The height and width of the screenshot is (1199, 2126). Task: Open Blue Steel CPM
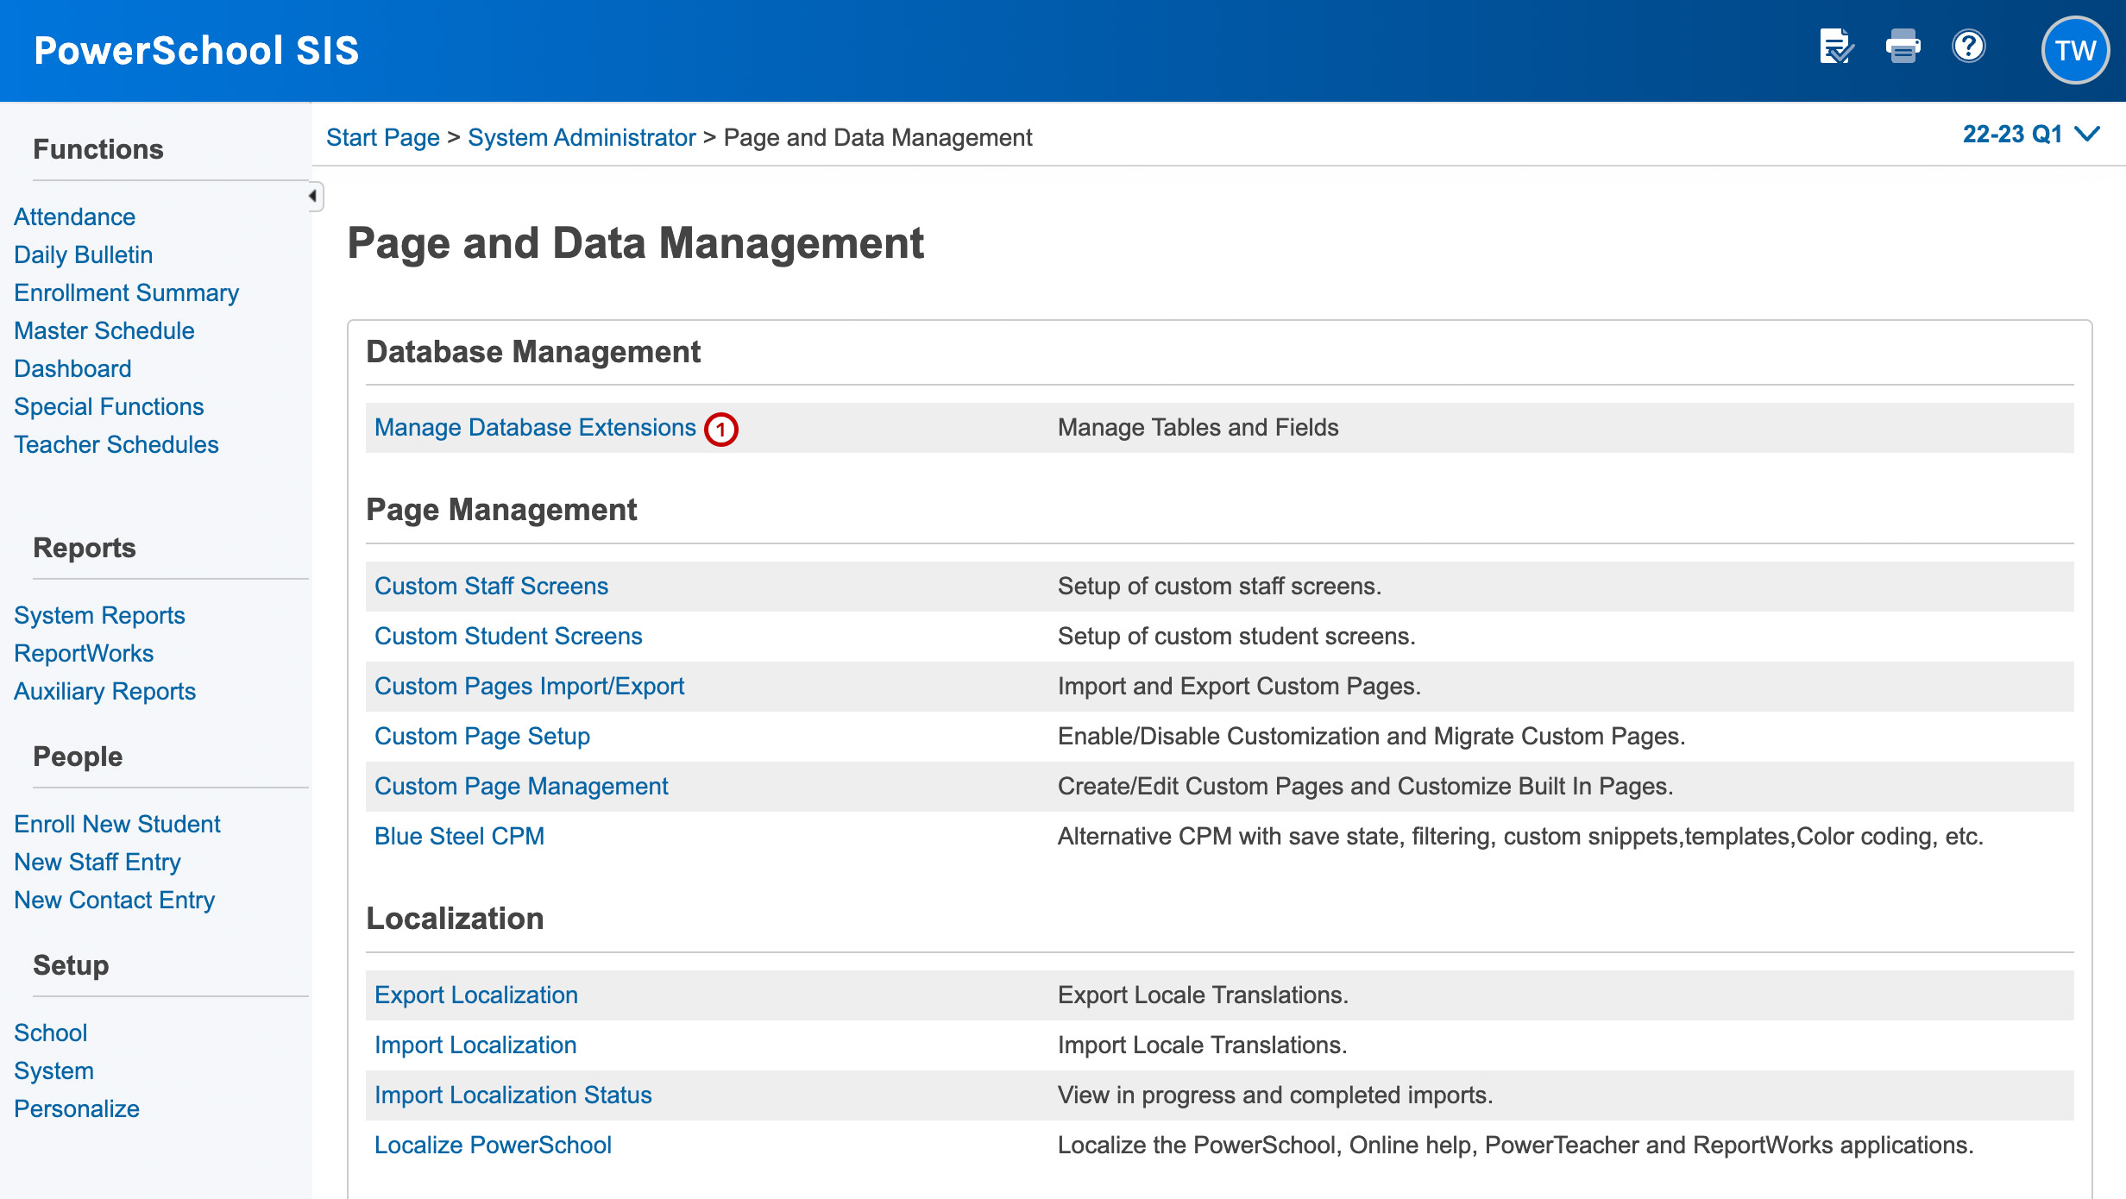pyautogui.click(x=460, y=836)
